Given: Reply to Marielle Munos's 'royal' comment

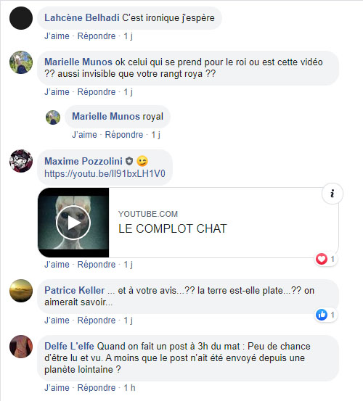Looking at the screenshot, I should pyautogui.click(x=124, y=135).
